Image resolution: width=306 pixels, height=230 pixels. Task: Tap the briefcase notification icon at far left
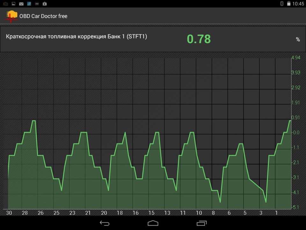pos(5,4)
